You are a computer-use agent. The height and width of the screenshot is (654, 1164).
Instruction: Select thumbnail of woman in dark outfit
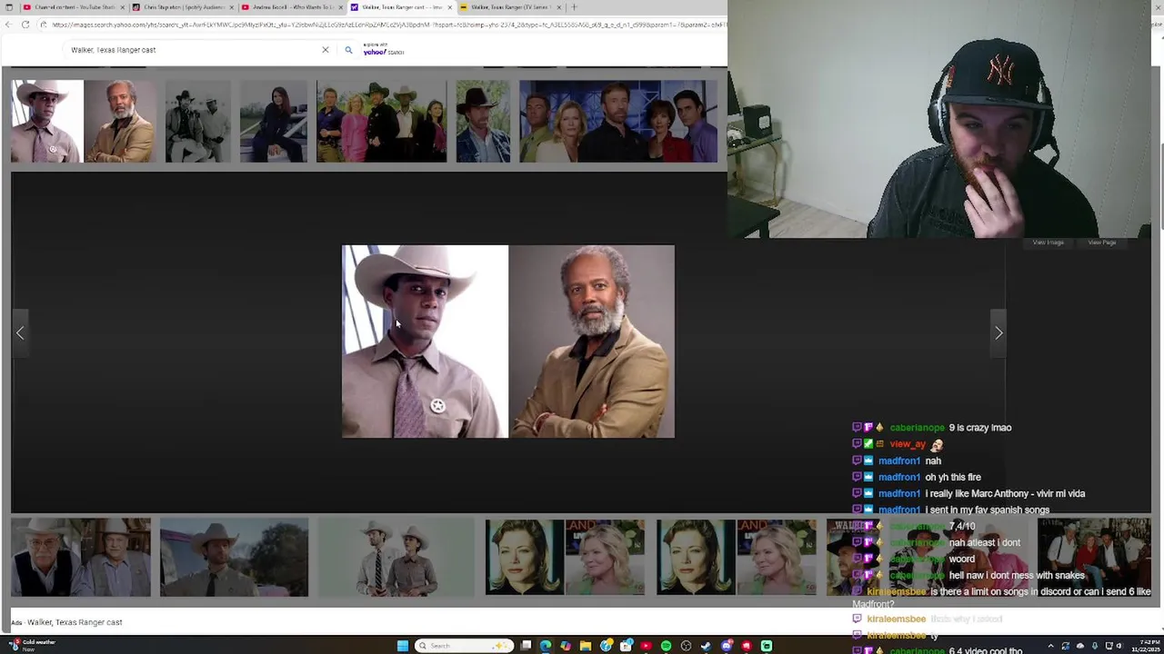coord(274,122)
